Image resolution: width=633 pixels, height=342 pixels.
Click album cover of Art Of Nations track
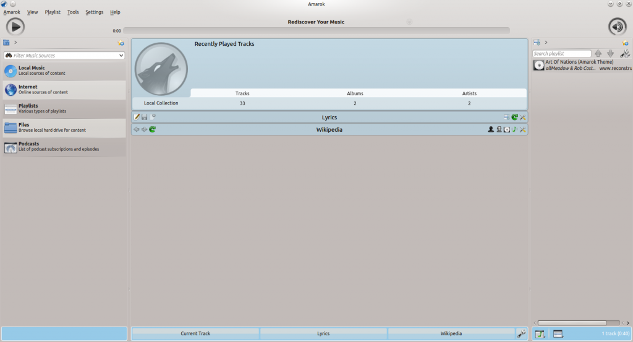pyautogui.click(x=539, y=65)
